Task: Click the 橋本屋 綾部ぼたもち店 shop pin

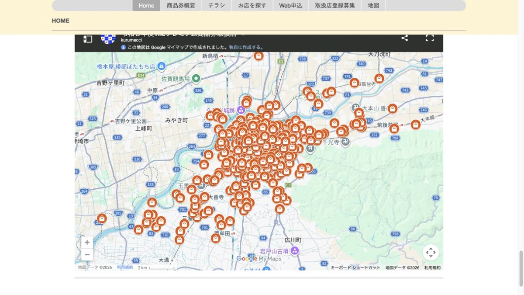Action: [162, 66]
